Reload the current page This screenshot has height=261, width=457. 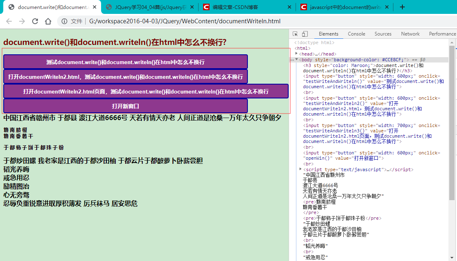[35, 21]
